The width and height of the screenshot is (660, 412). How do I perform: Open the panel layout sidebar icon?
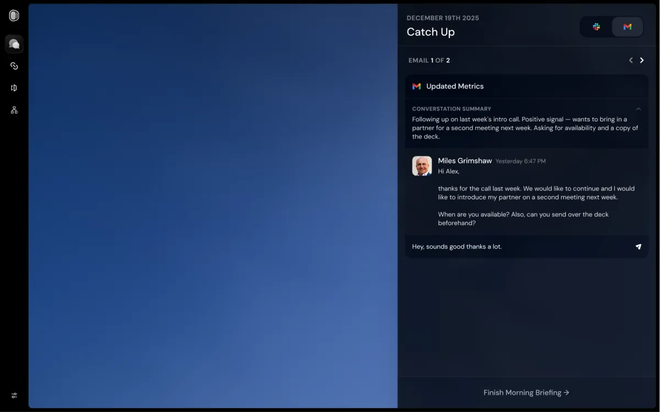tap(14, 88)
